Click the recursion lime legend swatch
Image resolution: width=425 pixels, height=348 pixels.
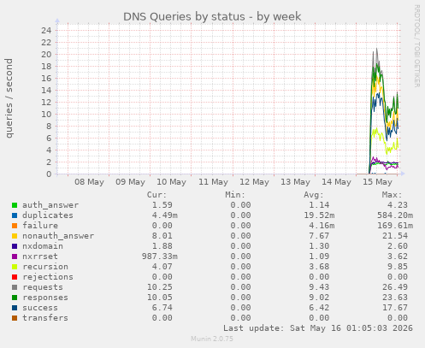[x=15, y=267]
